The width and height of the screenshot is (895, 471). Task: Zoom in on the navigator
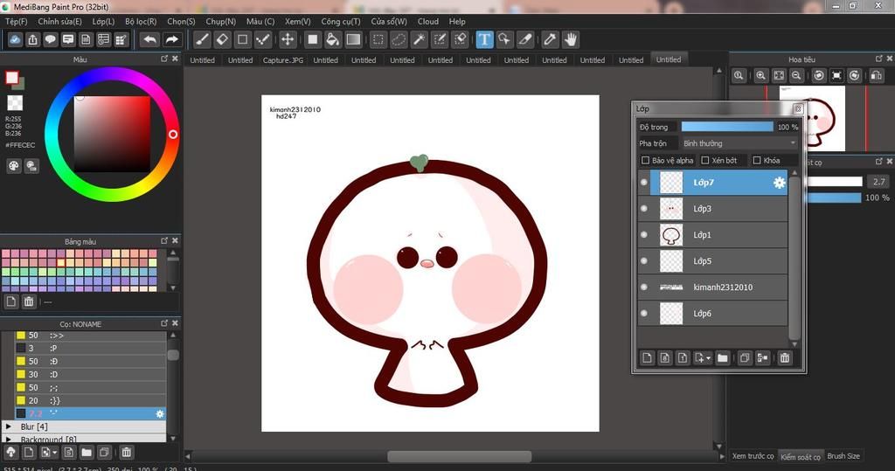tap(761, 75)
